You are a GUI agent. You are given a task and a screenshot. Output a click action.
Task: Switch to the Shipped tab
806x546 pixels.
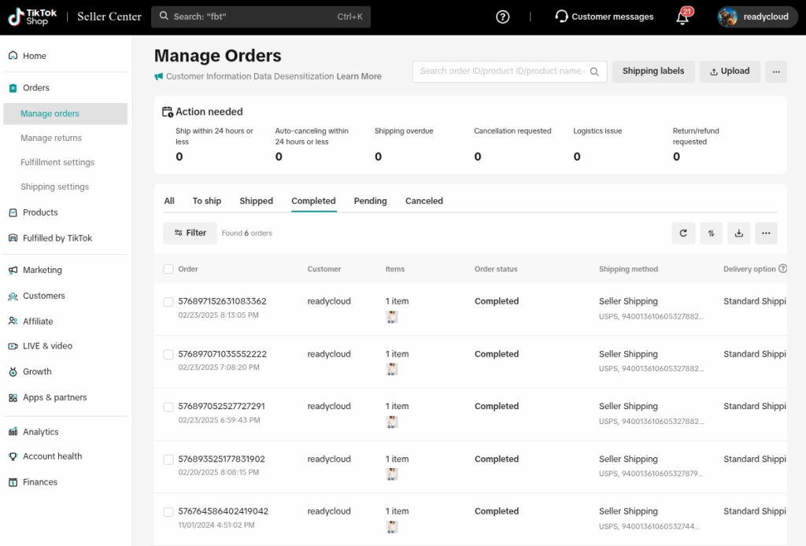point(256,201)
